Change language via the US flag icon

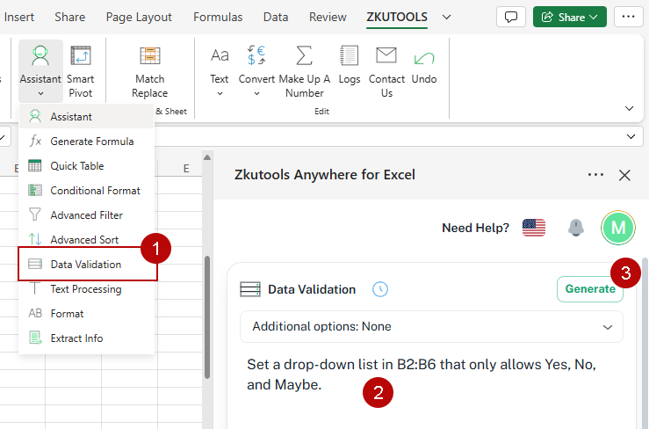coord(534,228)
